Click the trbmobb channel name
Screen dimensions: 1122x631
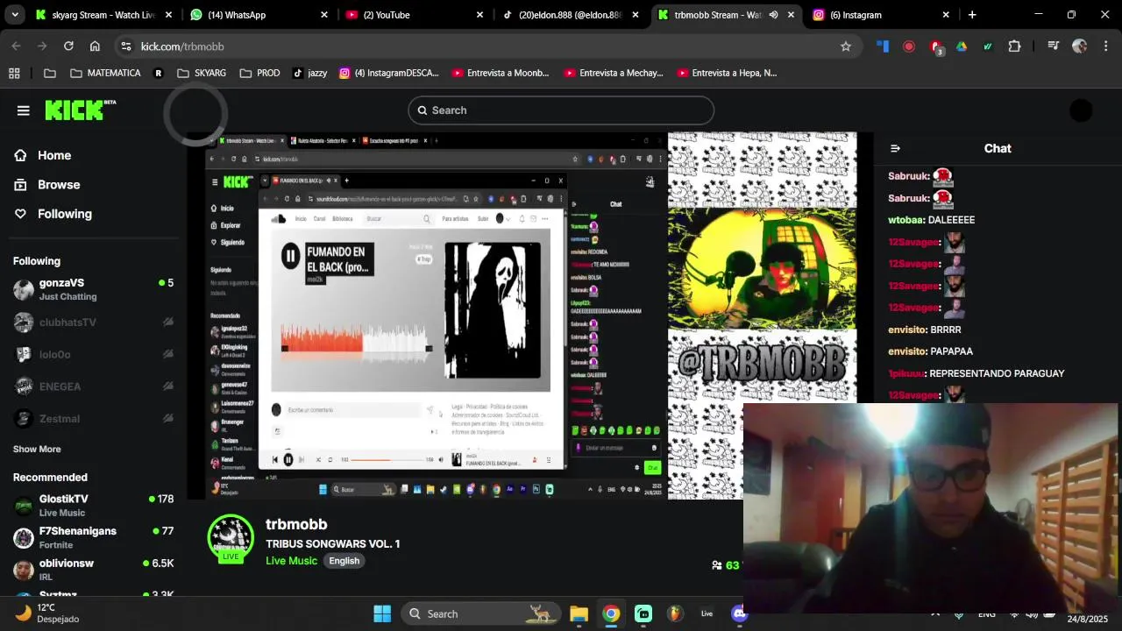point(296,524)
